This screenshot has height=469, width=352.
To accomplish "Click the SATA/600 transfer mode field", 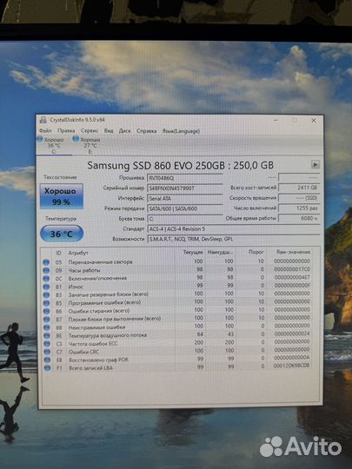I will pos(184,208).
